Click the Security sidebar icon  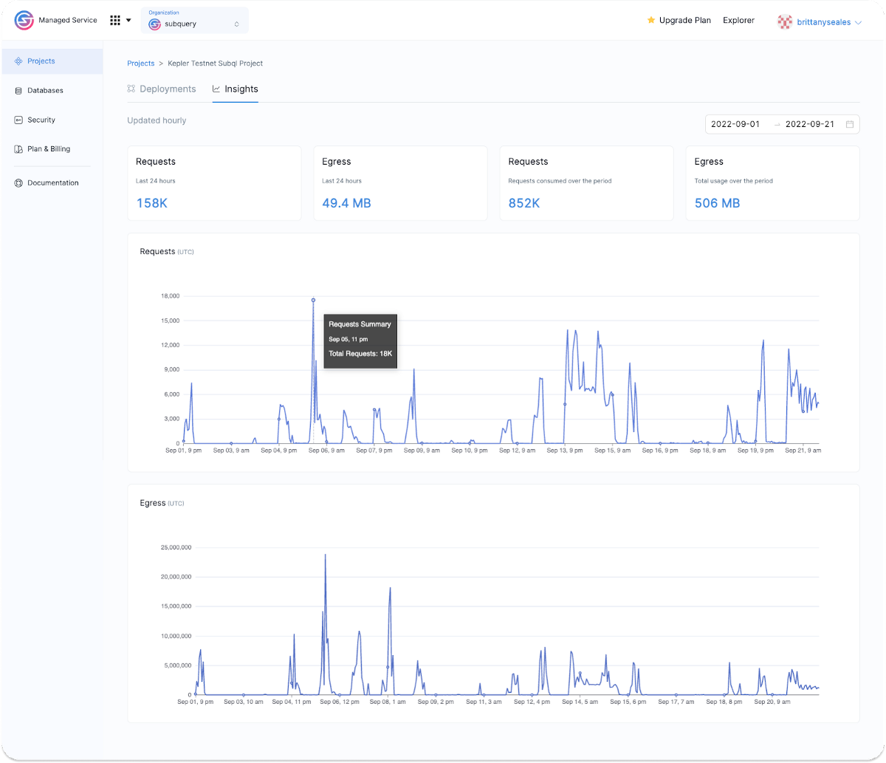pyautogui.click(x=18, y=120)
